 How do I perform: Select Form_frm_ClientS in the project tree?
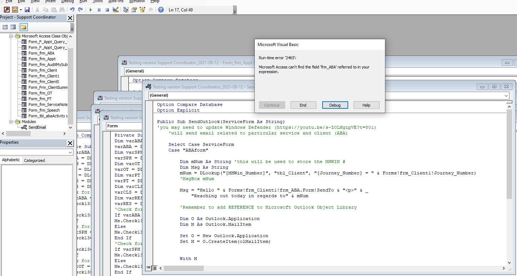44,82
